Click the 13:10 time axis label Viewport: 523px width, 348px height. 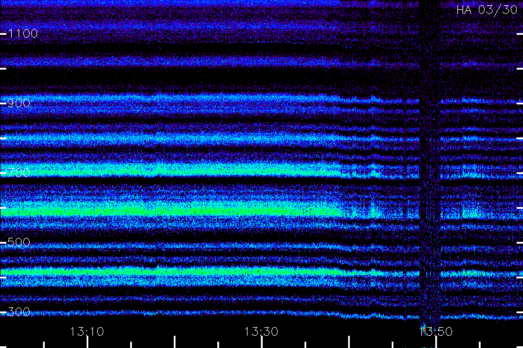[x=87, y=332]
